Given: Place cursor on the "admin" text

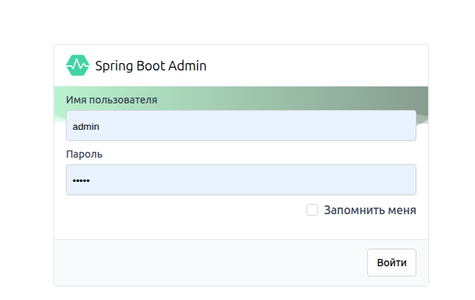Looking at the screenshot, I should tap(86, 126).
